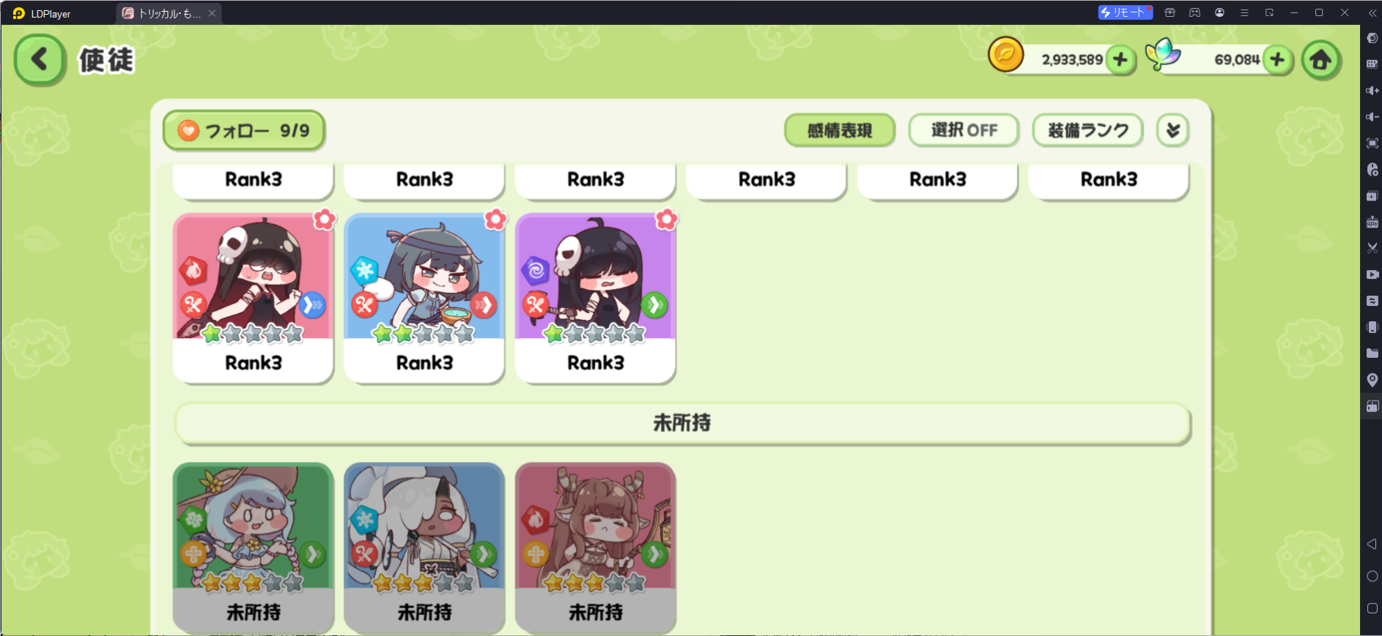Open LDPlayer location pin tool
This screenshot has height=636, width=1382.
pos(1372,380)
